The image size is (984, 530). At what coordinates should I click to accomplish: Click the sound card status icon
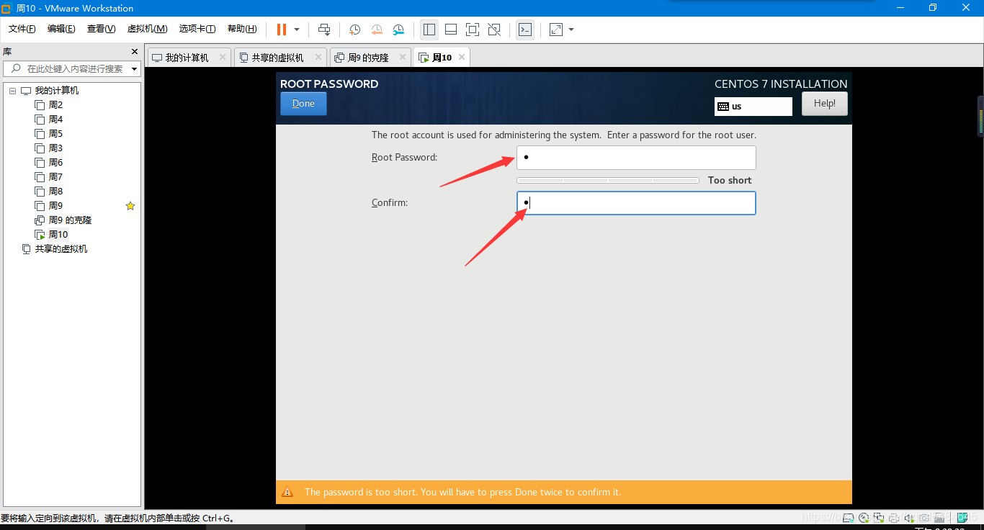coord(909,518)
